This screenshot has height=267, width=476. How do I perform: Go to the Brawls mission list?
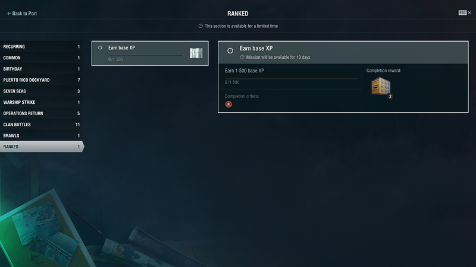click(x=41, y=136)
